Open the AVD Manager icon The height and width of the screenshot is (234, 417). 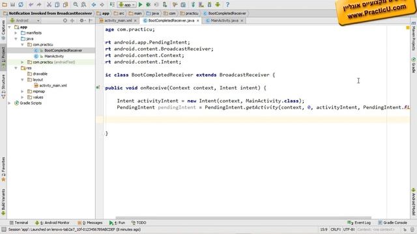click(201, 5)
